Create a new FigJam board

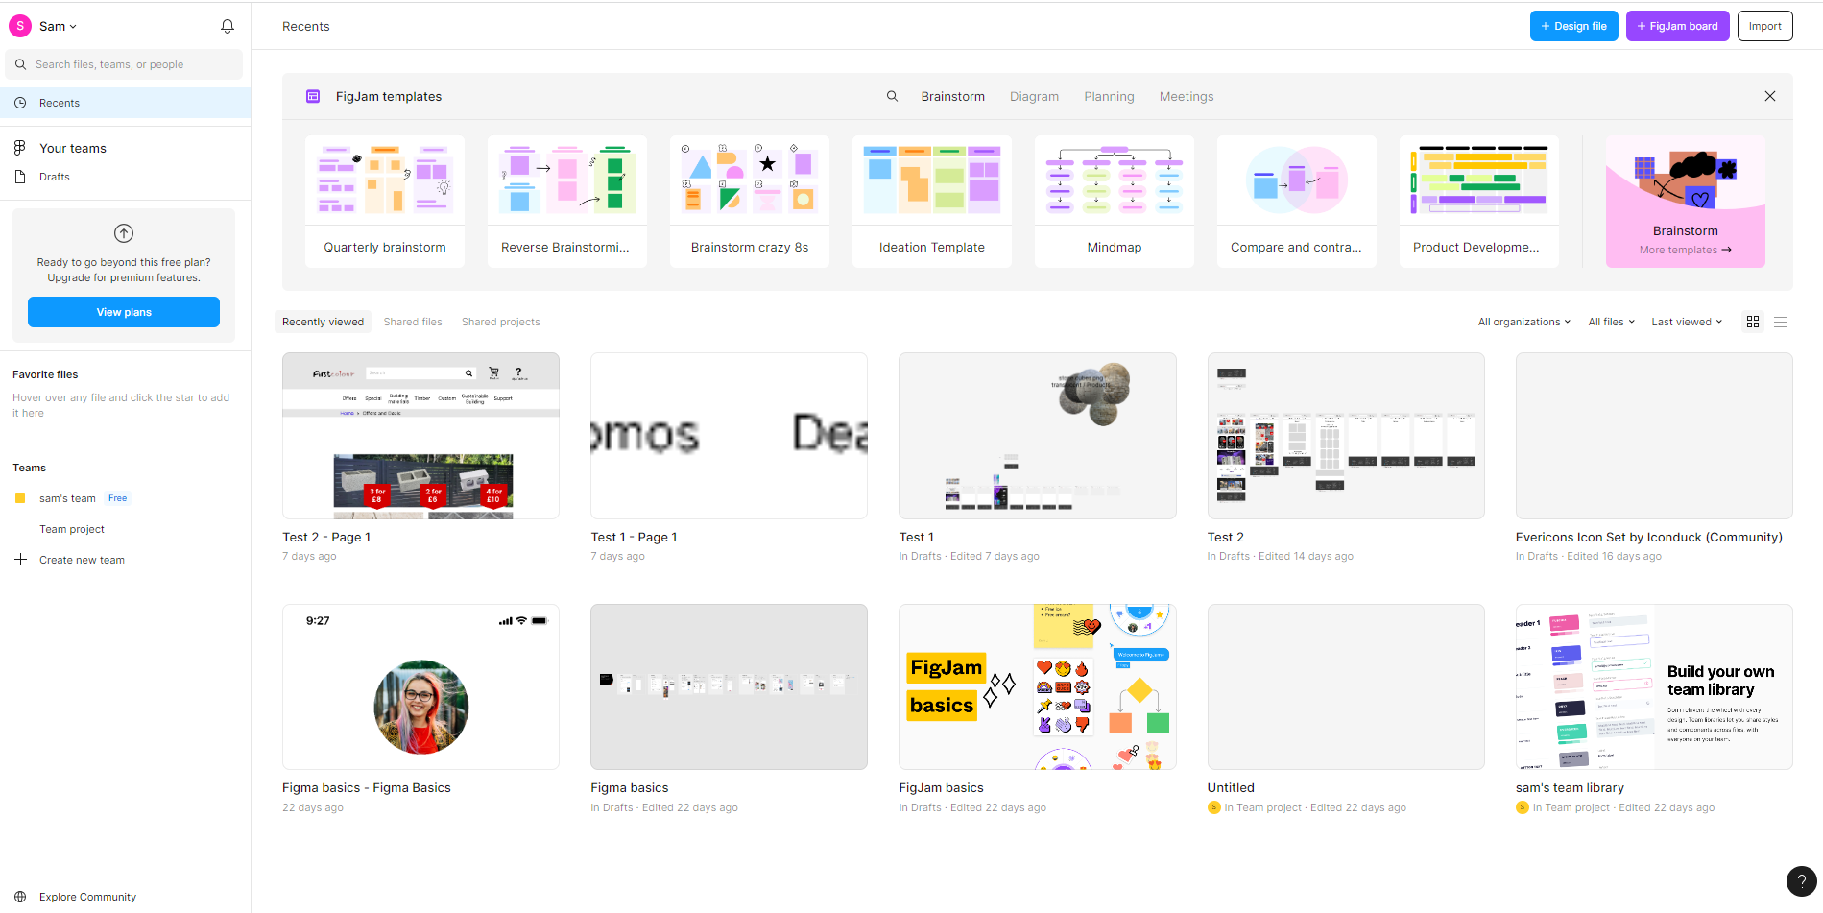[1677, 27]
